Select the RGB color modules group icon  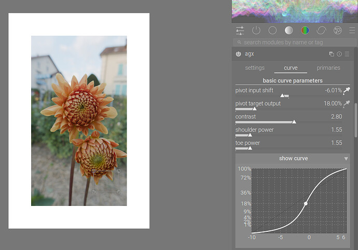(x=305, y=31)
